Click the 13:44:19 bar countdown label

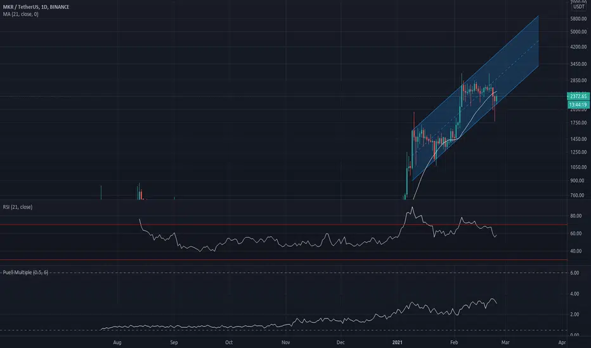click(x=578, y=104)
